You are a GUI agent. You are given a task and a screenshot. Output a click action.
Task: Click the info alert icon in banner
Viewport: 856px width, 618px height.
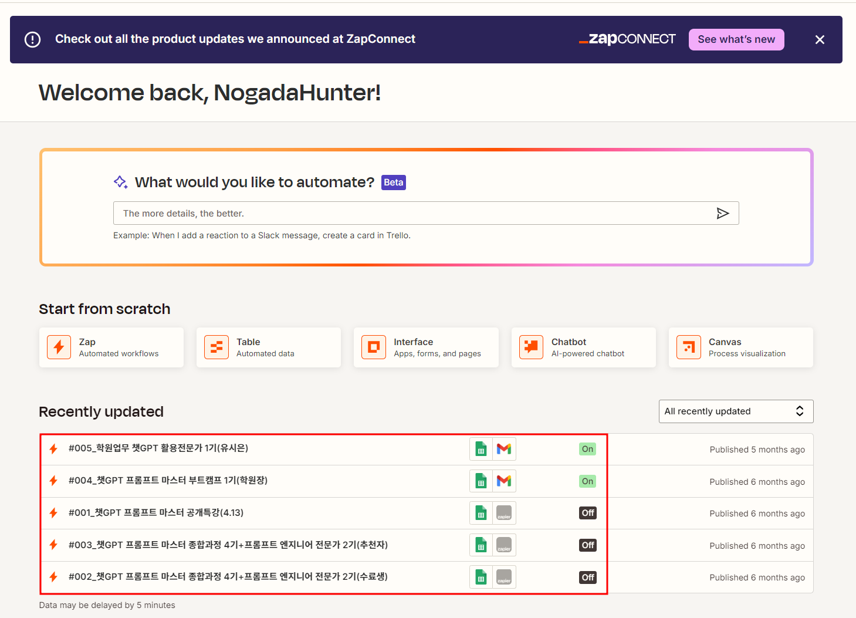(33, 39)
